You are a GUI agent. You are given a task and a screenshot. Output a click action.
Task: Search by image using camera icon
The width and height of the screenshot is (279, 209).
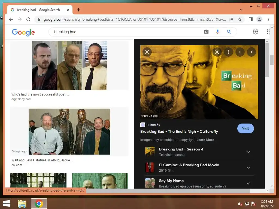206,32
